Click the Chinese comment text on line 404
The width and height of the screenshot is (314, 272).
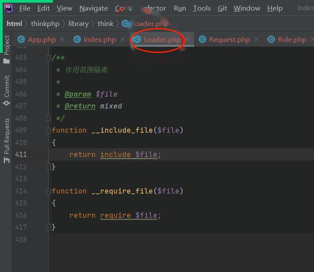pos(86,70)
